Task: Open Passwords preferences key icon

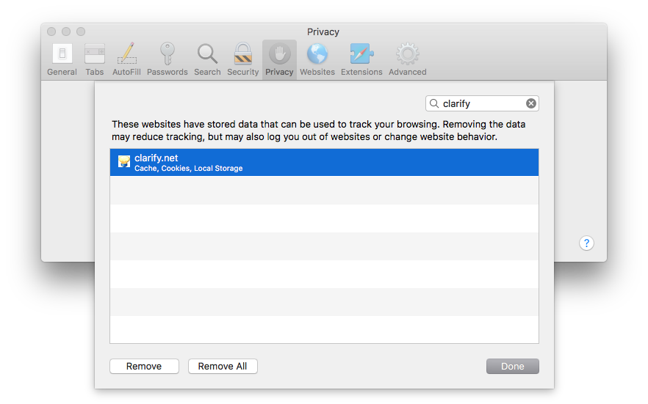Action: click(167, 59)
